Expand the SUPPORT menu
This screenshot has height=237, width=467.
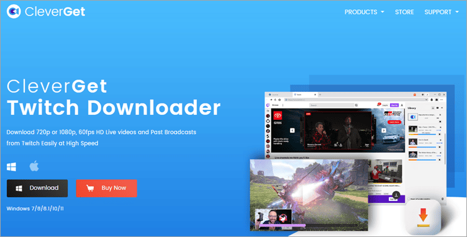[x=442, y=12]
